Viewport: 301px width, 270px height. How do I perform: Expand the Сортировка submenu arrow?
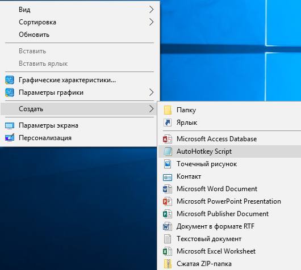(x=151, y=22)
